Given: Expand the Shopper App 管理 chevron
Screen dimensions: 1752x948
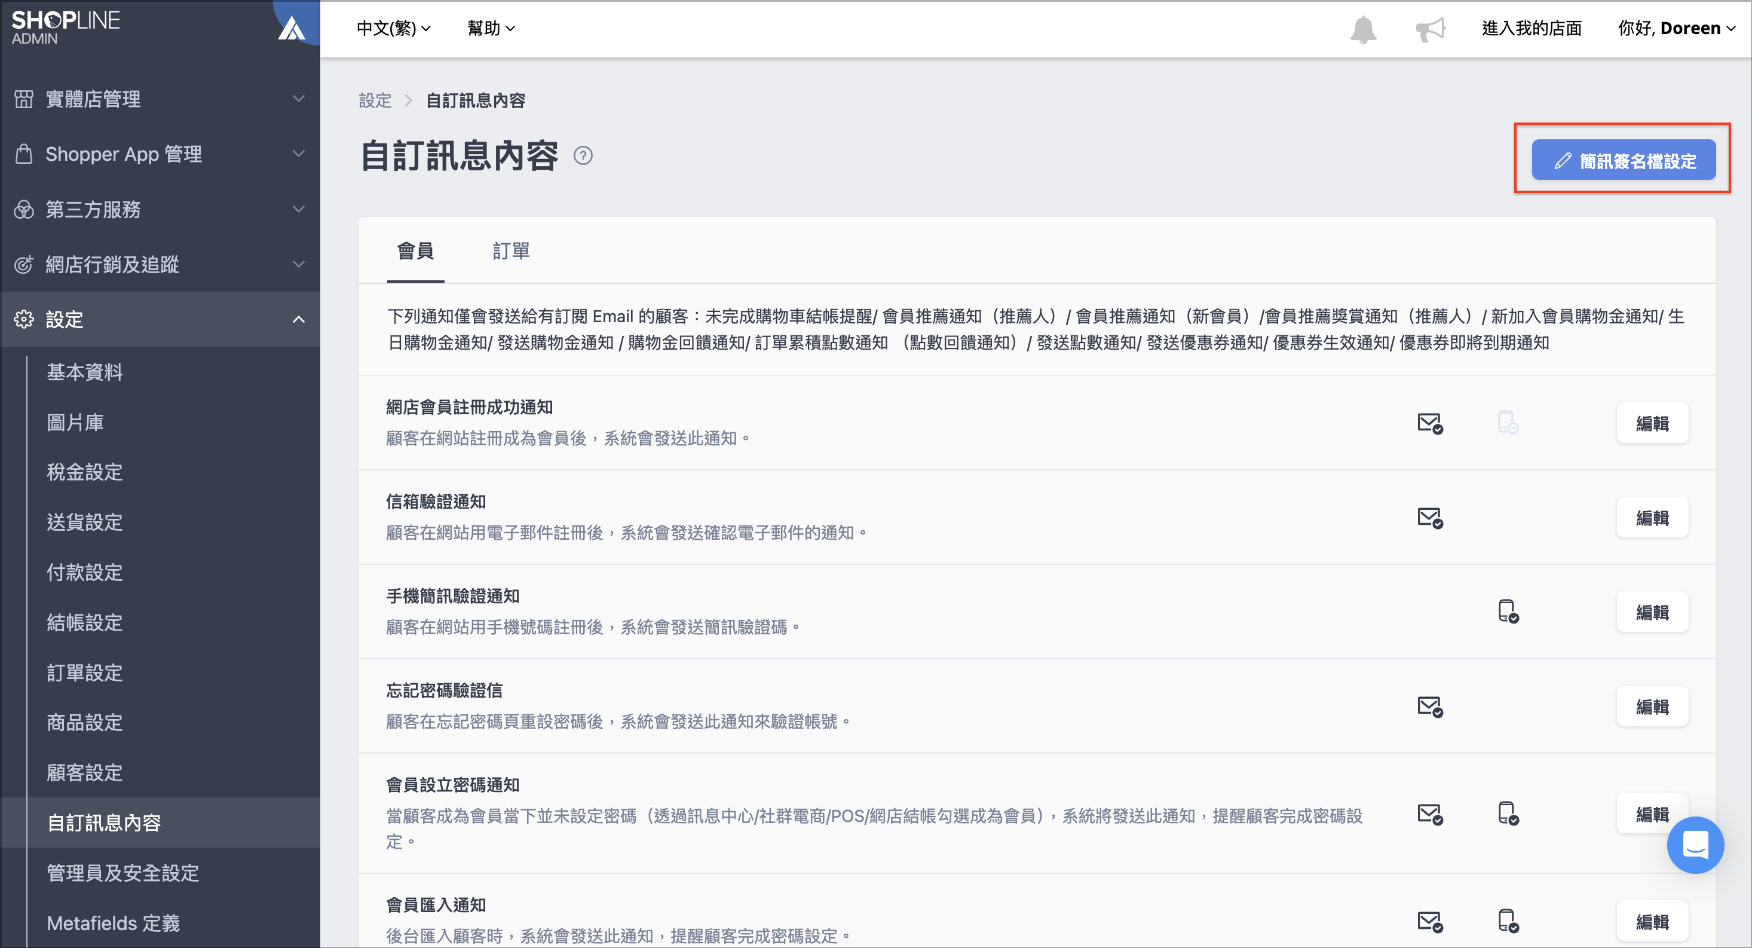Looking at the screenshot, I should click(x=298, y=154).
